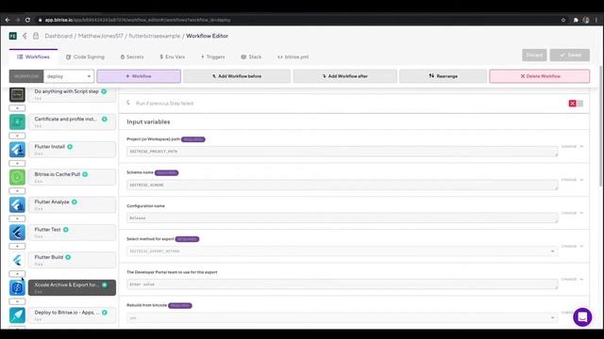Expand the Rebuild from bitcode dropdown
This screenshot has width=604, height=339.
(342, 318)
